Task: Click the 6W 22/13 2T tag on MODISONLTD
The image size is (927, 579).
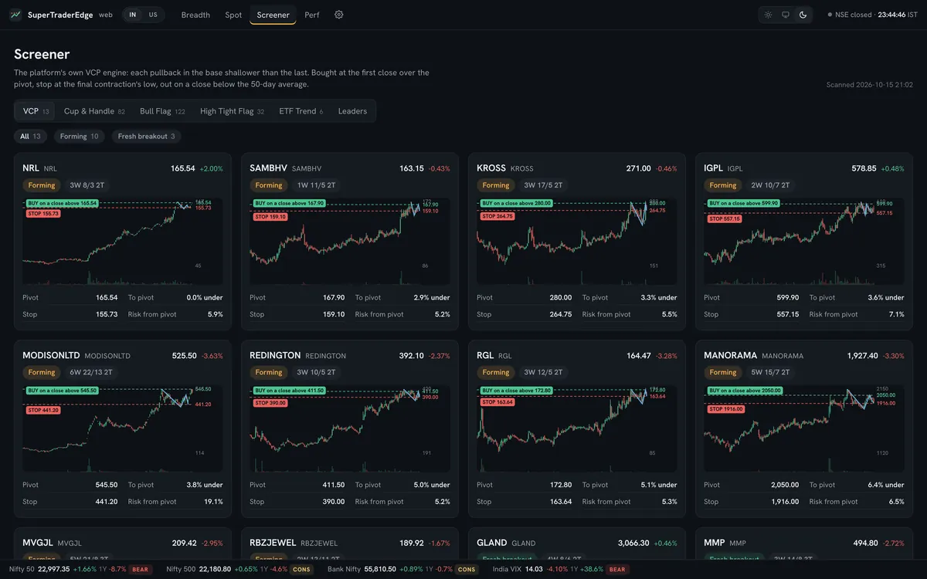Action: coord(91,373)
